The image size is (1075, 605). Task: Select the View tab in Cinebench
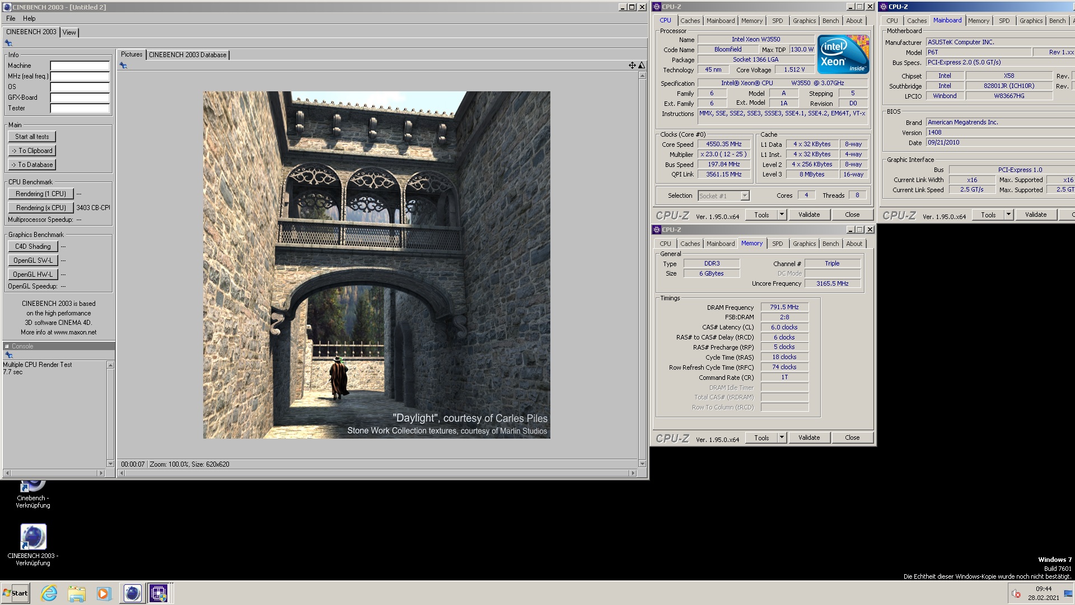(x=69, y=32)
